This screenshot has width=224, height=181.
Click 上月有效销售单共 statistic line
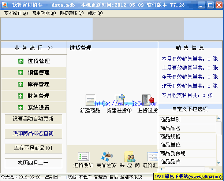tap(190, 68)
